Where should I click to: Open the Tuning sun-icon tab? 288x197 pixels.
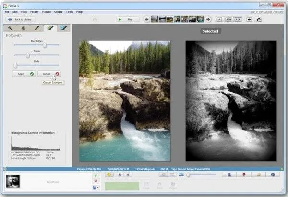pyautogui.click(x=24, y=28)
